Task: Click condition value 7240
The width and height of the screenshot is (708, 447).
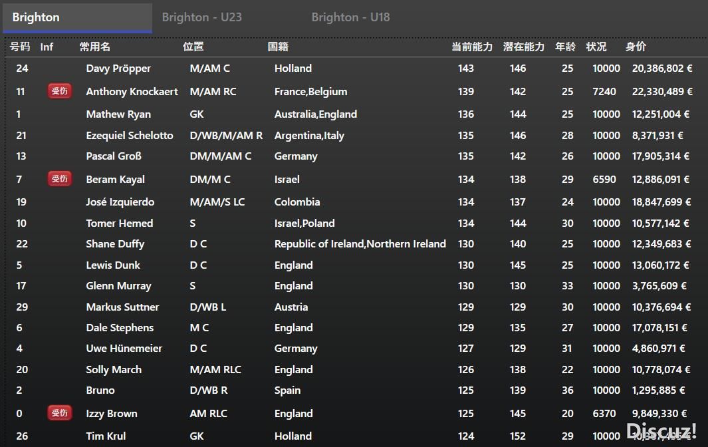Action: (604, 91)
